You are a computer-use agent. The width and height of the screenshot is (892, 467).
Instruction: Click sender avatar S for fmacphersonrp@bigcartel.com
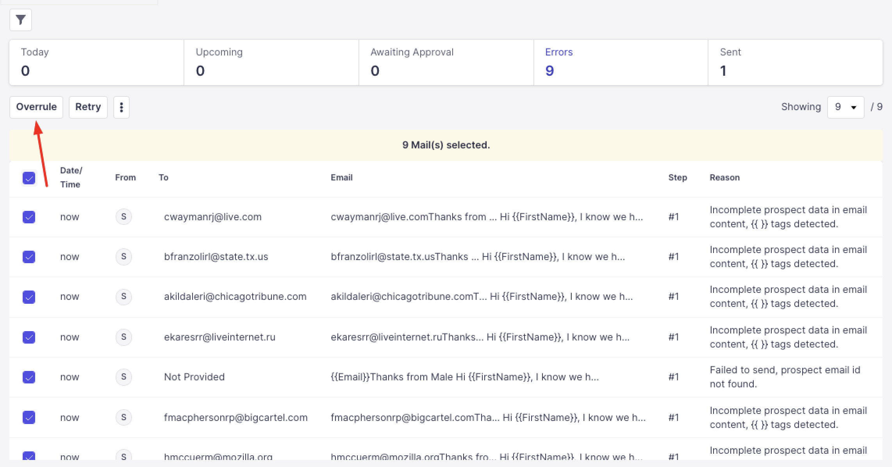124,417
